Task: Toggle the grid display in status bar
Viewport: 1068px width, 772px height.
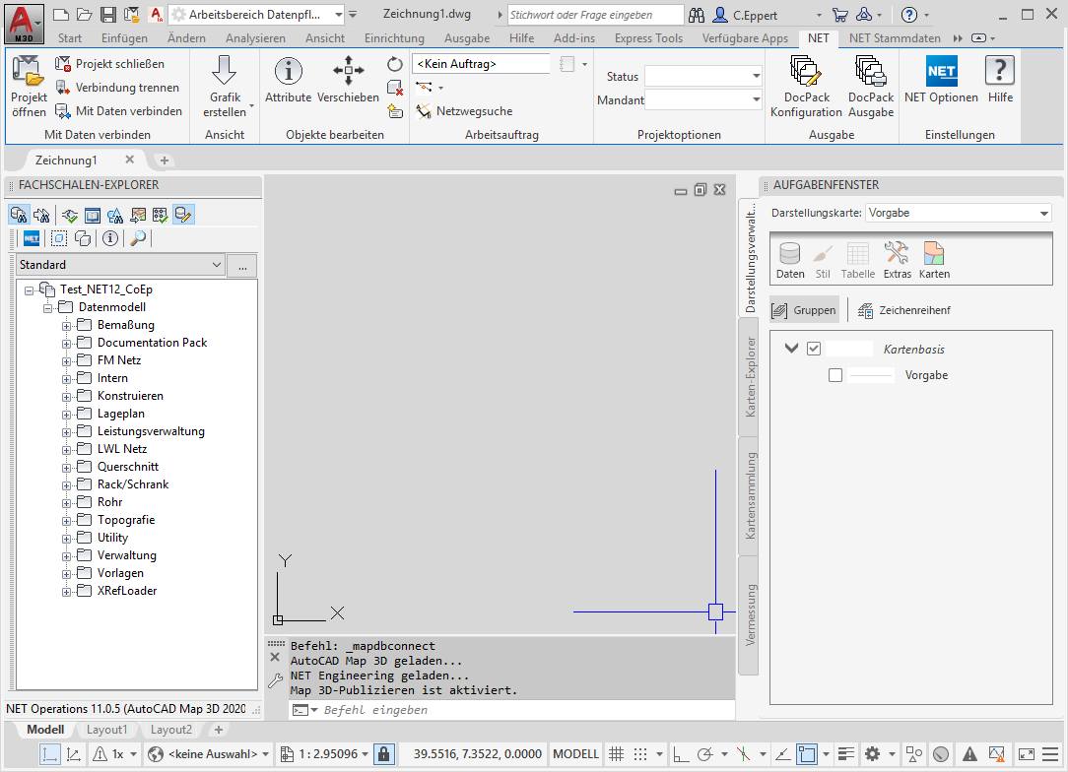Action: click(617, 753)
